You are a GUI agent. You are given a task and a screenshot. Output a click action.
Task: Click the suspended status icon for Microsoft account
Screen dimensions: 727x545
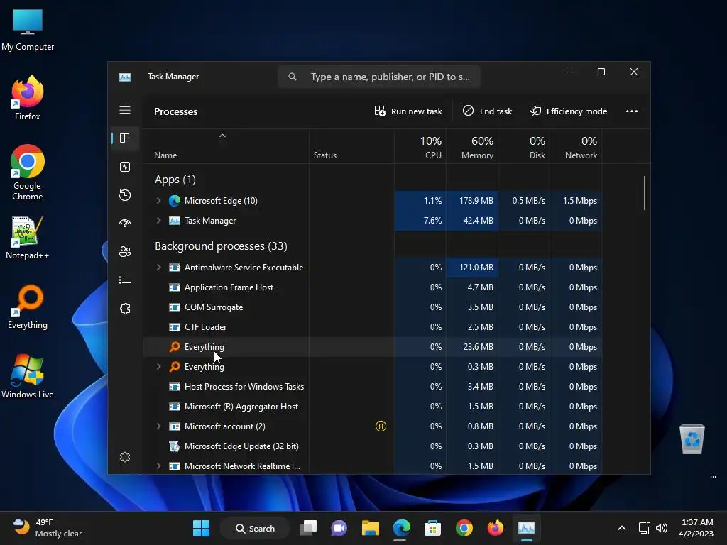[381, 426]
